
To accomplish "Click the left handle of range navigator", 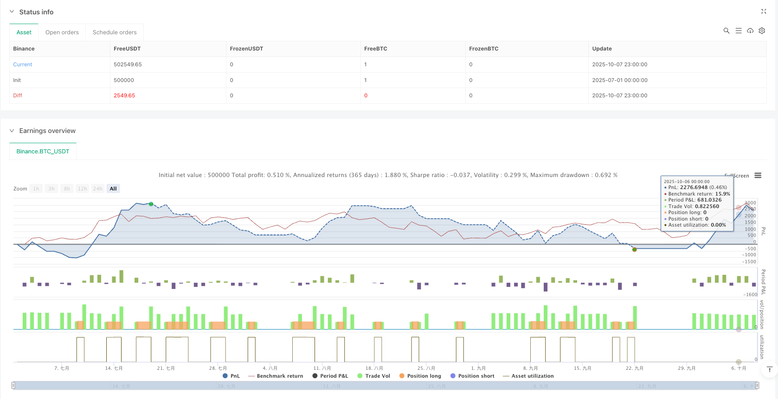I will tap(13, 385).
